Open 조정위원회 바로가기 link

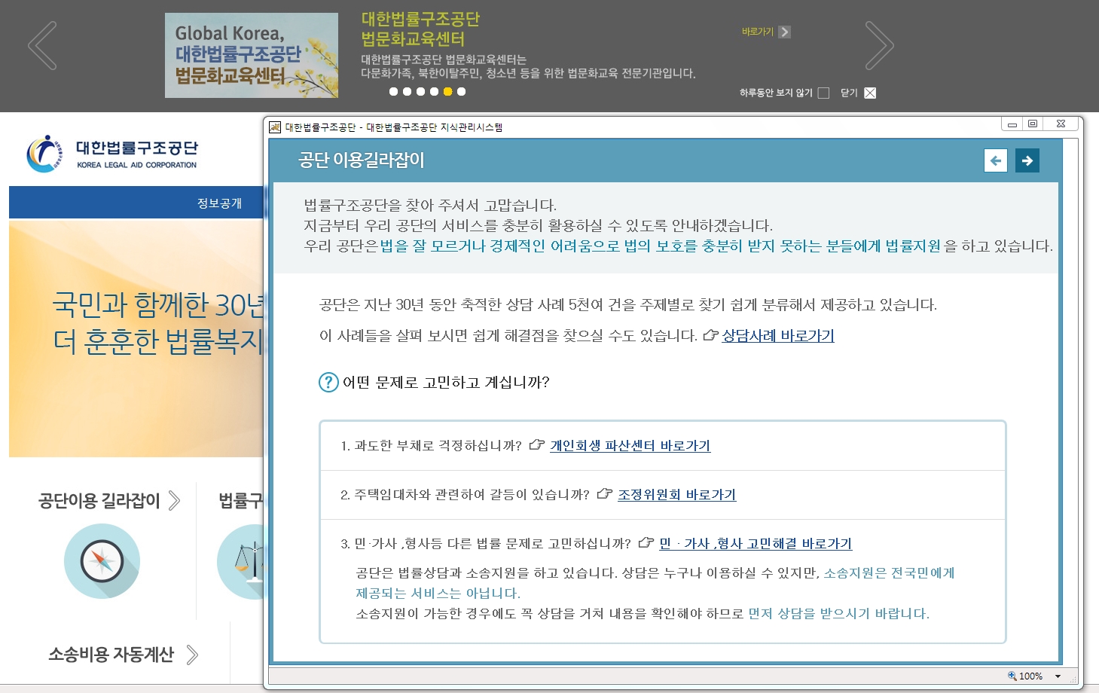point(676,495)
